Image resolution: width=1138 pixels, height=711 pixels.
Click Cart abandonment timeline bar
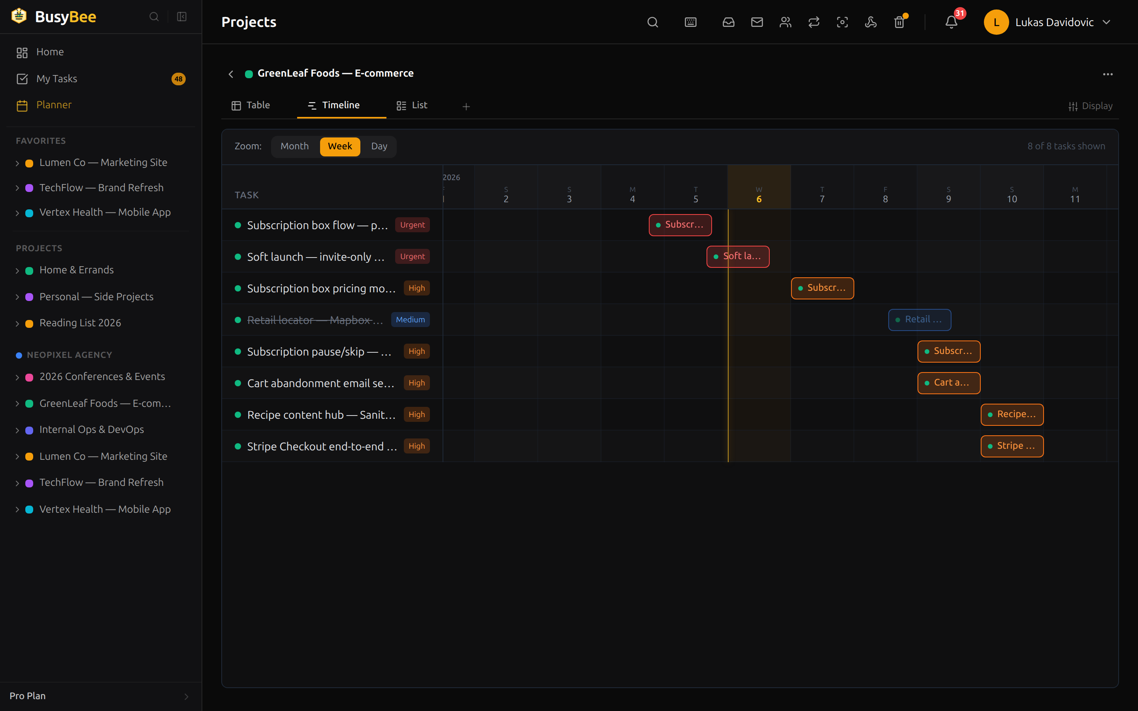pos(948,383)
